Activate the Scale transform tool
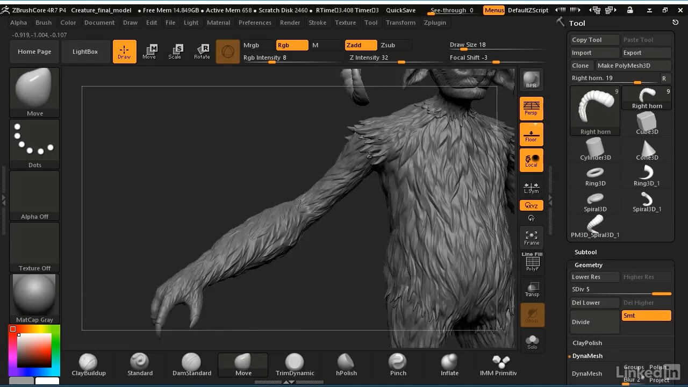 pyautogui.click(x=175, y=52)
